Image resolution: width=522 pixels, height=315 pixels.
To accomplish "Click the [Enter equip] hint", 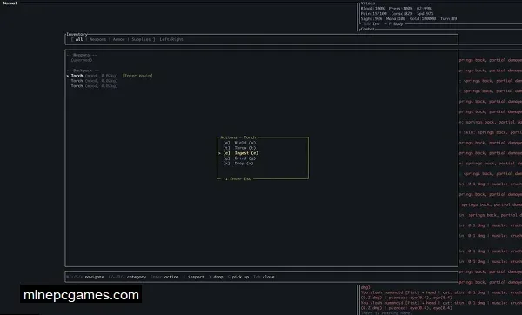I will click(137, 76).
